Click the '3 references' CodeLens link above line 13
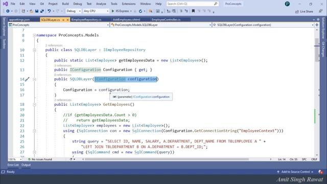This screenshot has width=327, height=184. 63,65
